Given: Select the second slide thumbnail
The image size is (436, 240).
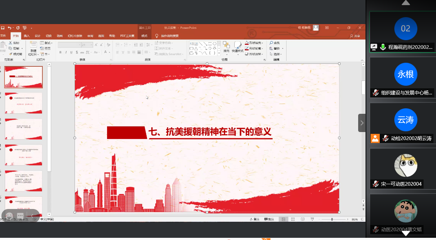Looking at the screenshot, I should click(x=23, y=103).
